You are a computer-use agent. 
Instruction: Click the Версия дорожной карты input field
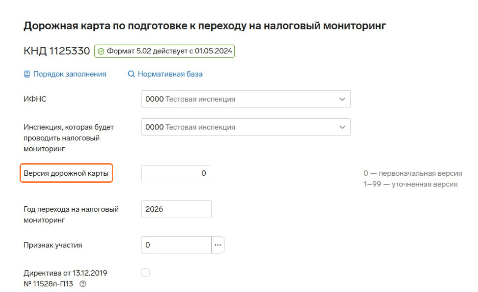click(176, 174)
